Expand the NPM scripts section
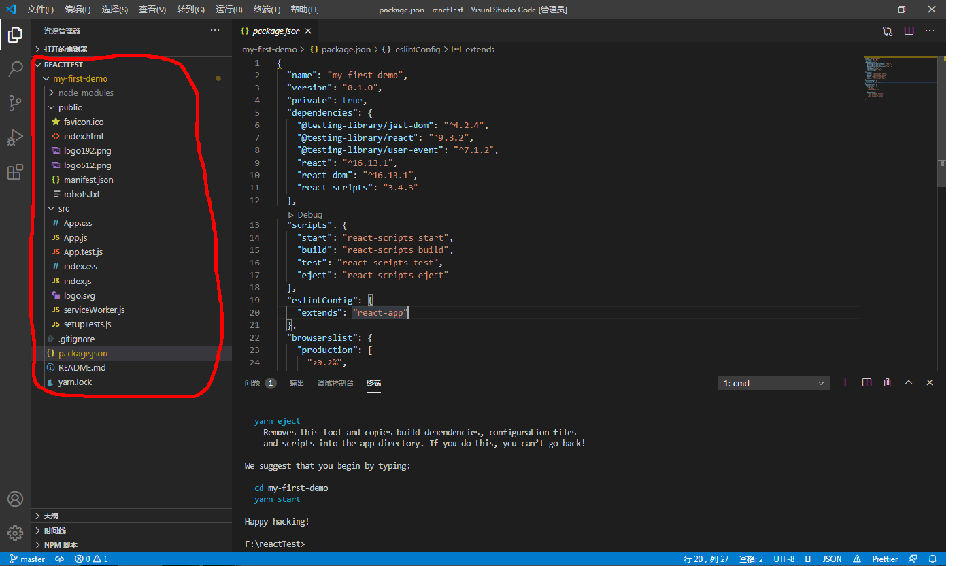Viewport: 974px width, 566px height. pyautogui.click(x=131, y=545)
